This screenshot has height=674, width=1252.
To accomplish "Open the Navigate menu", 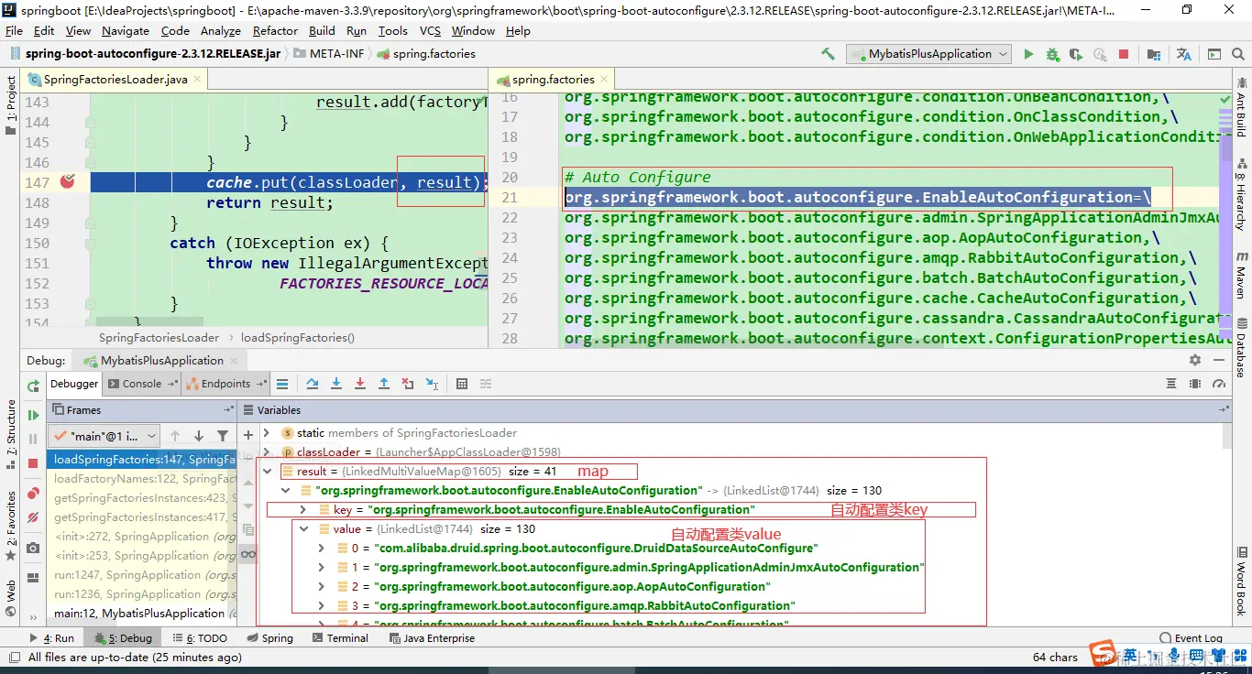I will 126,30.
